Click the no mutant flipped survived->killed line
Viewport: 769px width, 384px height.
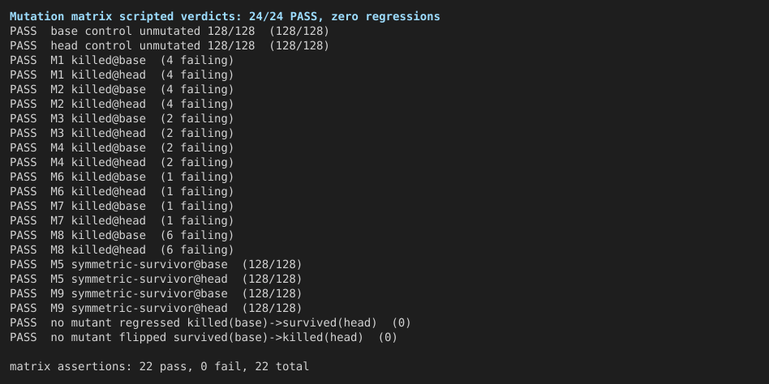[x=204, y=338]
